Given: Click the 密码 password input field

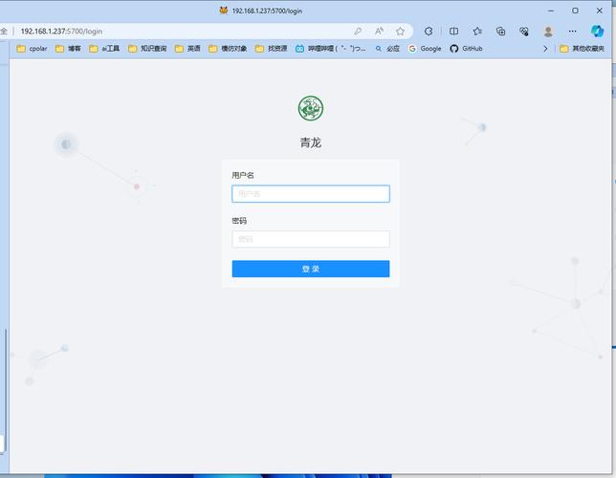Looking at the screenshot, I should [311, 239].
